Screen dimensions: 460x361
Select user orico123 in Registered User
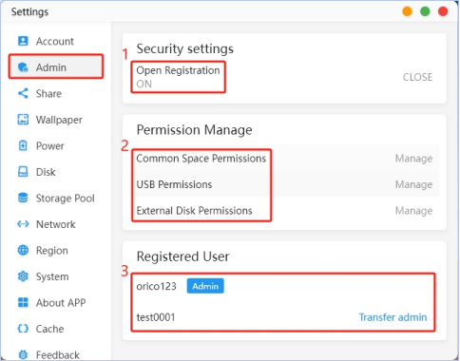[156, 286]
